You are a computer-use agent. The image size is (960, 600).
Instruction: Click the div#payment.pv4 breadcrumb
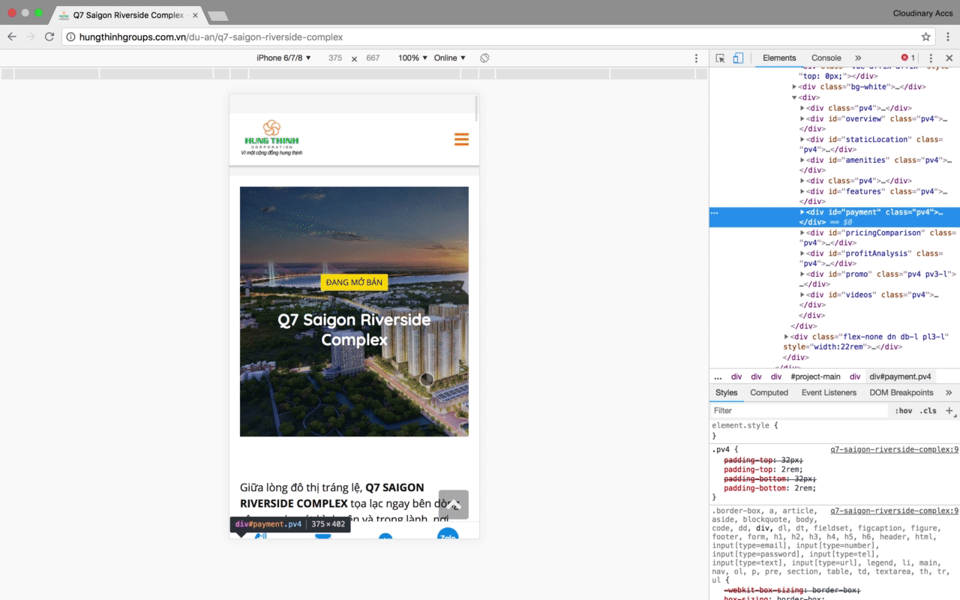(x=900, y=376)
